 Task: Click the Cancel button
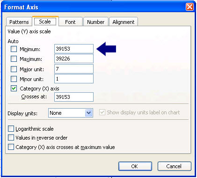tap(175, 166)
